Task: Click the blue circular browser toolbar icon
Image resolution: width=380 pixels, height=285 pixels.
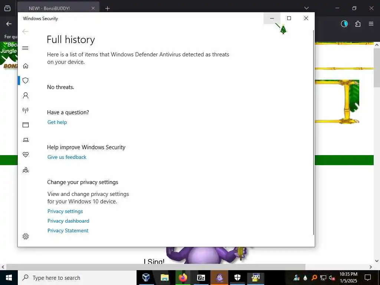Action: (344, 24)
